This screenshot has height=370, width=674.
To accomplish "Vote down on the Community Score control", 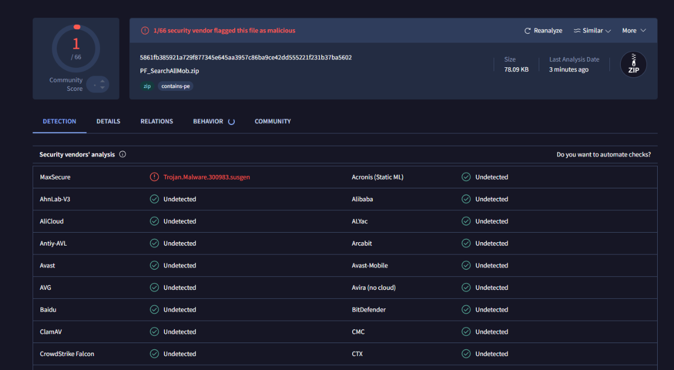I will 102,88.
